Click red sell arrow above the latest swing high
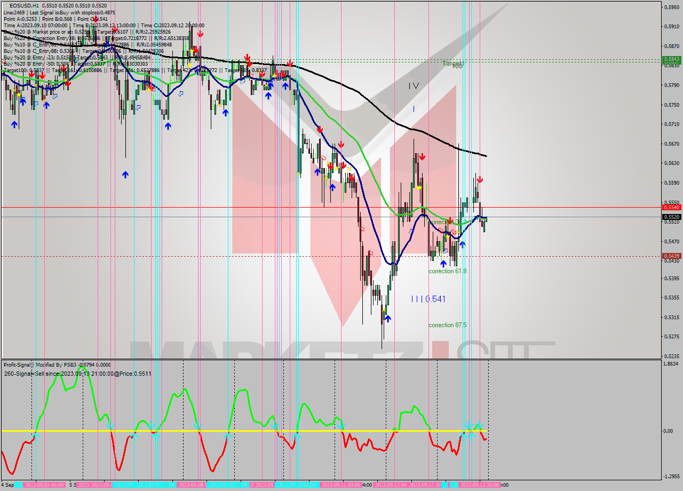 click(480, 180)
